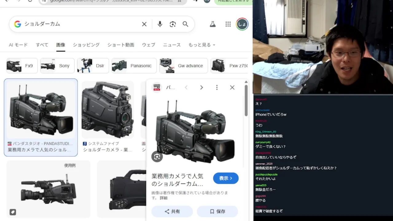This screenshot has width=393, height=221.
Task: Open the ウェブ tab
Action: point(148,45)
